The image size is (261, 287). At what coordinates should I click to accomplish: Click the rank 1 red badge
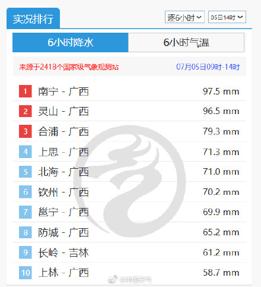26,92
